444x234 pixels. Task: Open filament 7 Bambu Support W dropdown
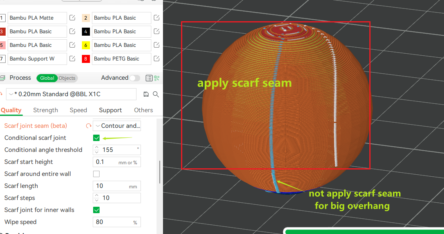click(37, 58)
